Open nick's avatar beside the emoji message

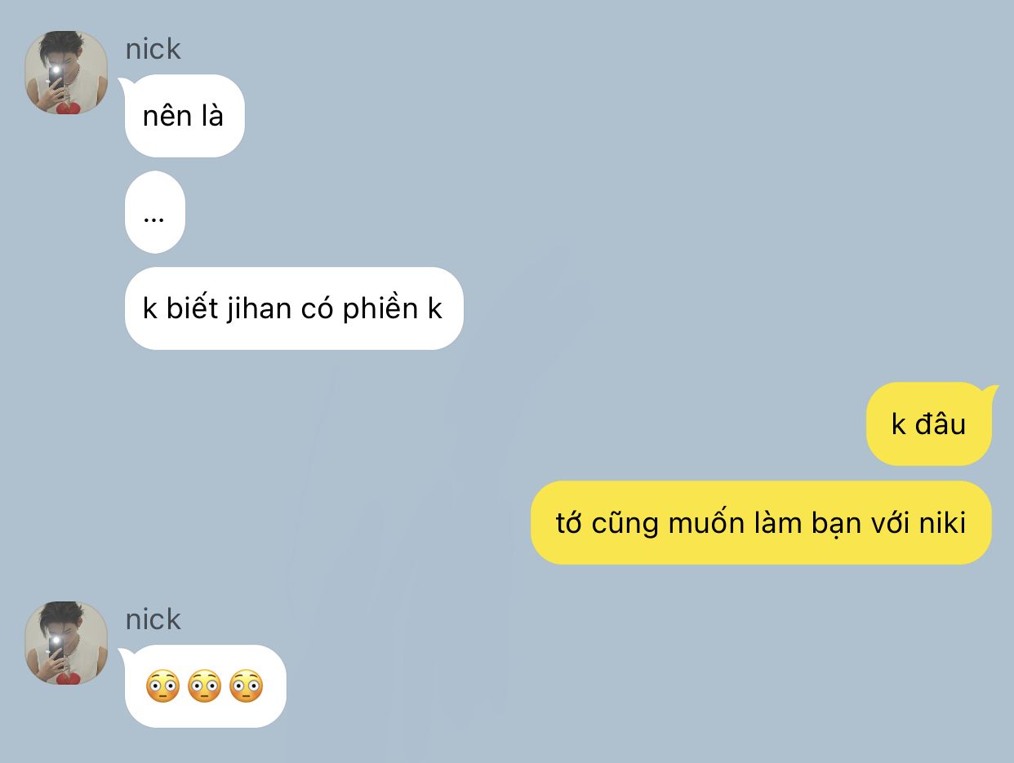[x=66, y=643]
